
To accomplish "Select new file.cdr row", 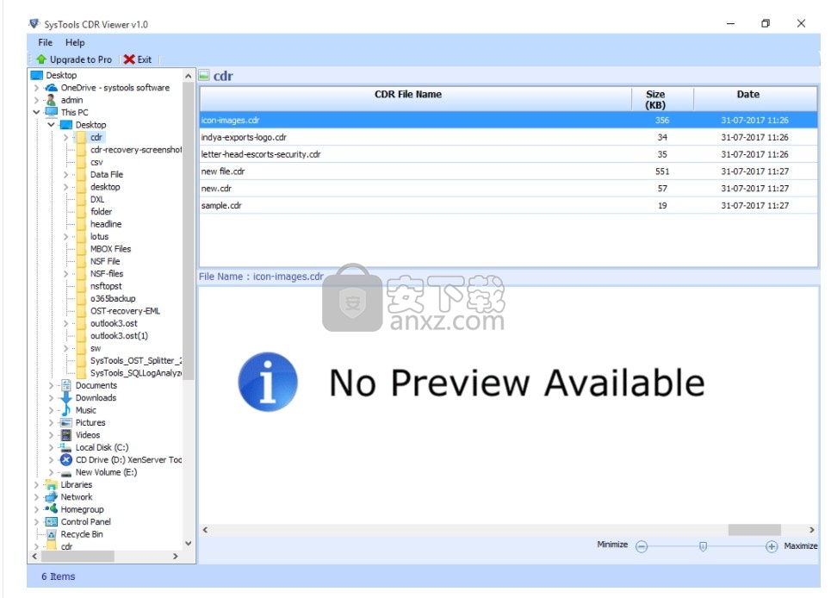I will pyautogui.click(x=508, y=171).
